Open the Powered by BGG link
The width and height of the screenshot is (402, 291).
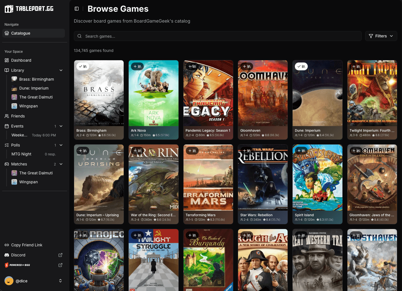pyautogui.click(x=20, y=265)
